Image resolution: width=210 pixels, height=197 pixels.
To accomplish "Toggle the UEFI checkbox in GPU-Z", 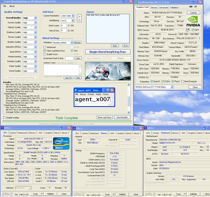I will coord(193,30).
